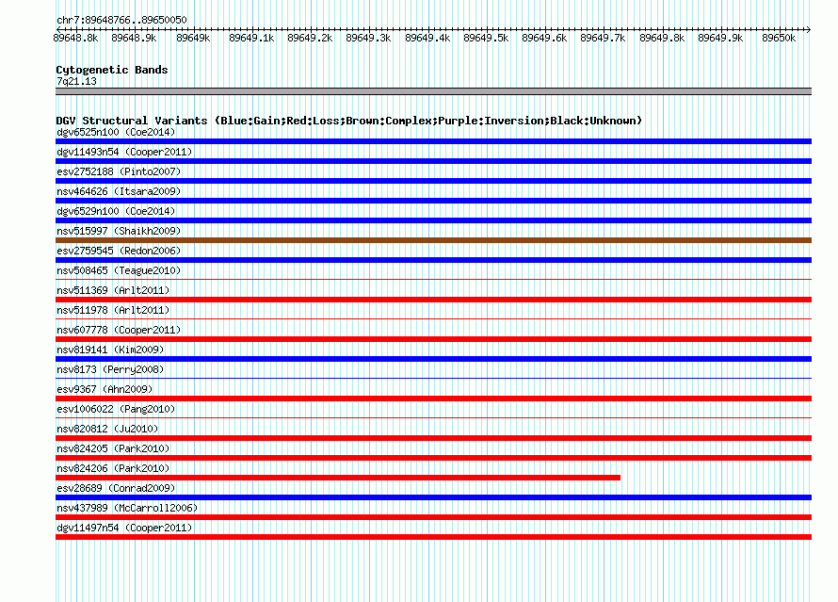Viewport: 838px width, 602px height.
Task: Select the nsv824205 red loss bar
Action: point(433,458)
